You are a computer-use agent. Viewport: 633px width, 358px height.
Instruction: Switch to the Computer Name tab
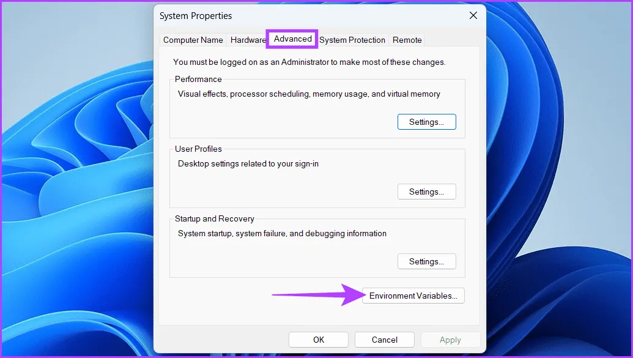pyautogui.click(x=193, y=40)
